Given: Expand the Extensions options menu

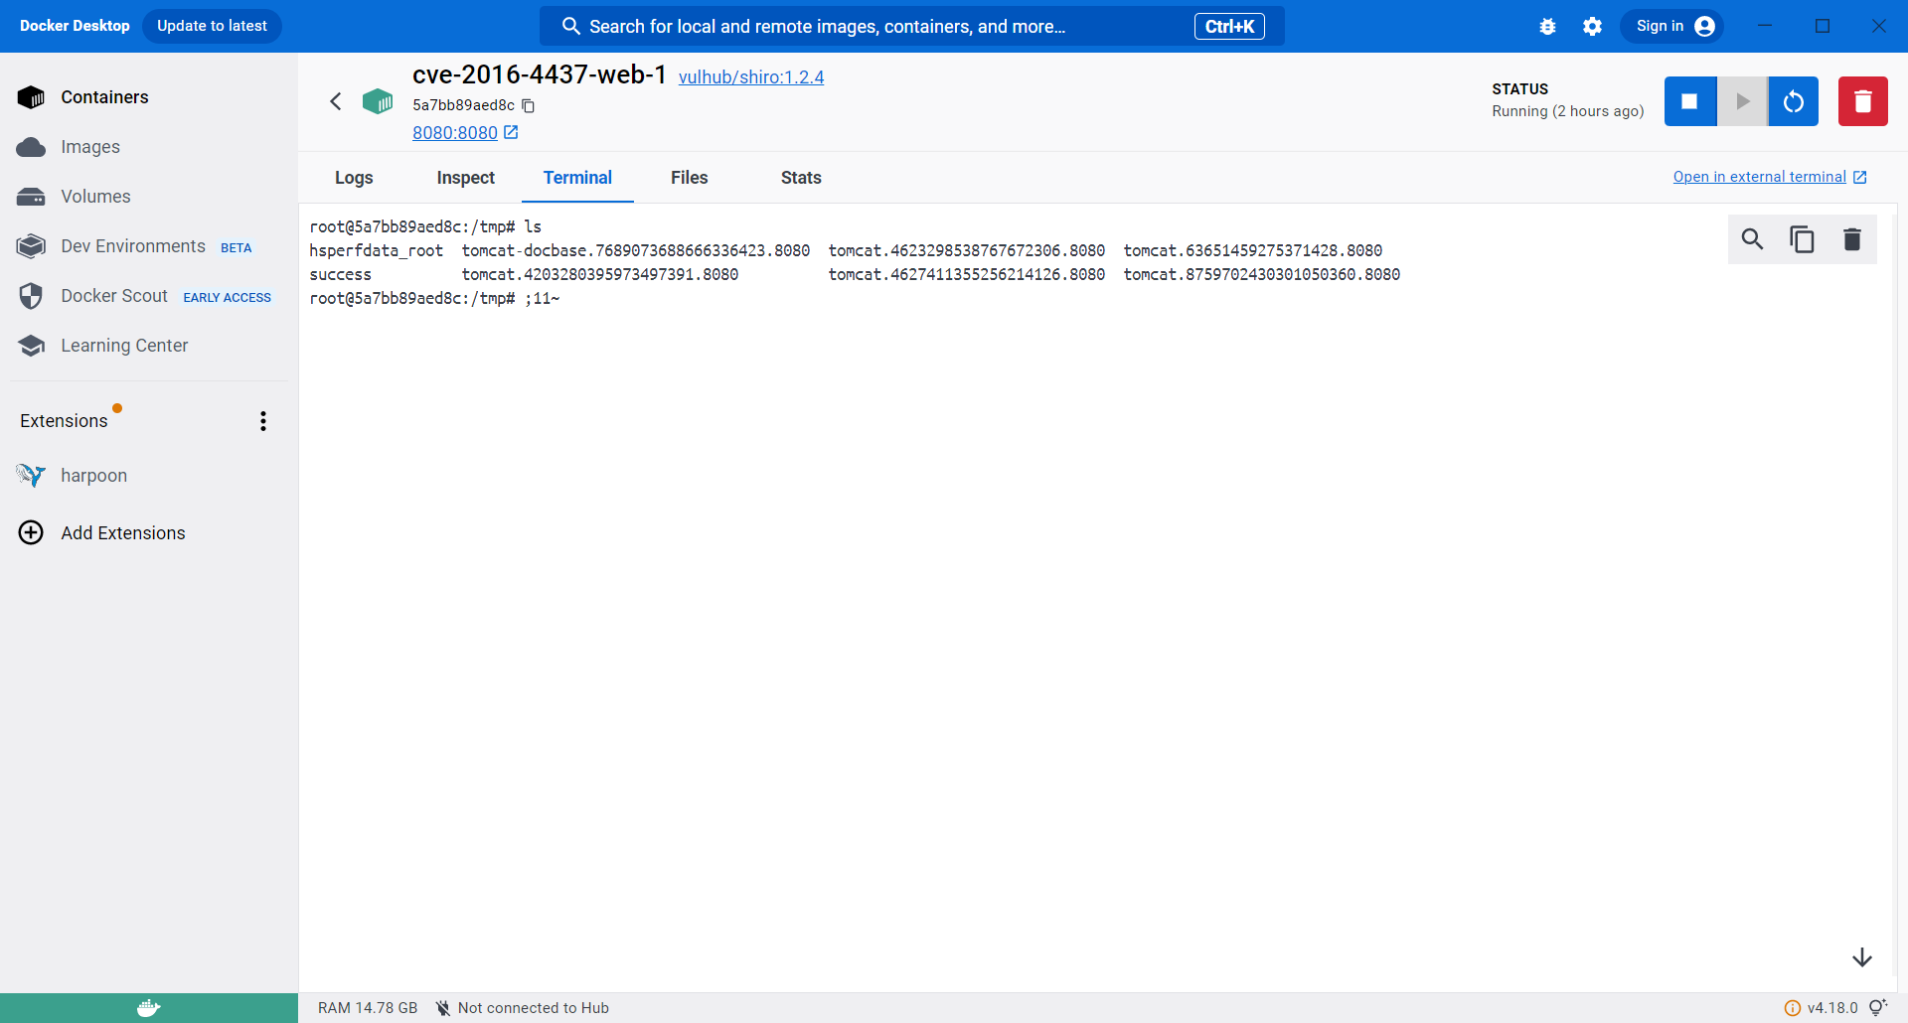Looking at the screenshot, I should coord(262,420).
